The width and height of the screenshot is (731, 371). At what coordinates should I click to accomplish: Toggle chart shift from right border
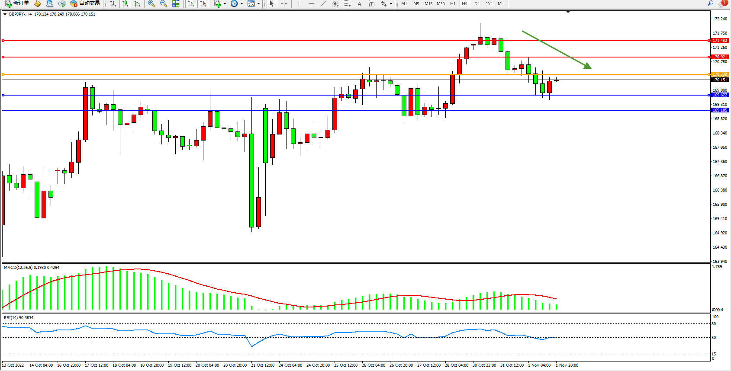(203, 3)
